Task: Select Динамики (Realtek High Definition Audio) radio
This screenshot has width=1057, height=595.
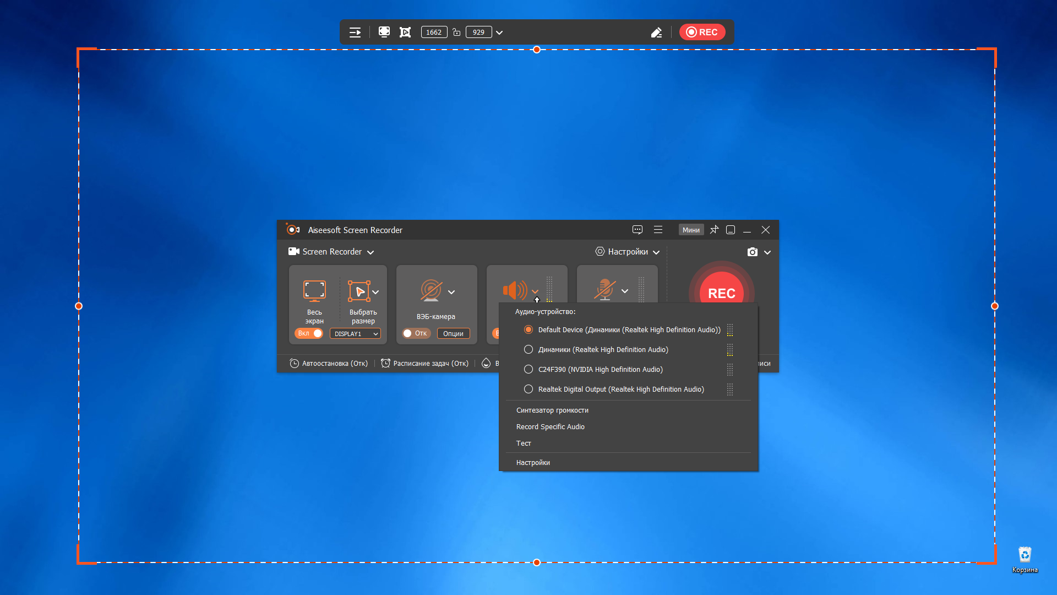Action: 528,349
